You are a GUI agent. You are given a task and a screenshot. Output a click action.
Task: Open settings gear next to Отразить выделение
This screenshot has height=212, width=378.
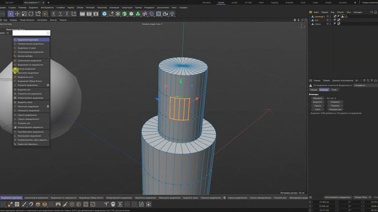(48, 85)
